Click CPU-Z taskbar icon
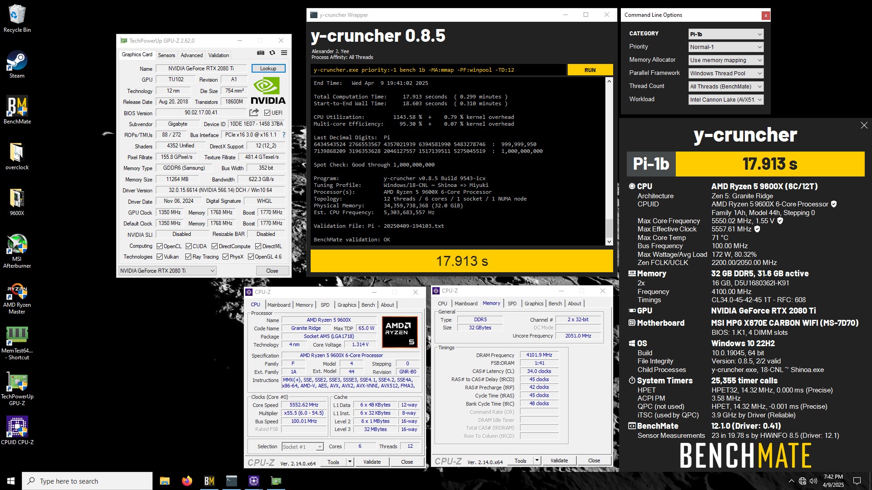This screenshot has width=872, height=490. (254, 481)
